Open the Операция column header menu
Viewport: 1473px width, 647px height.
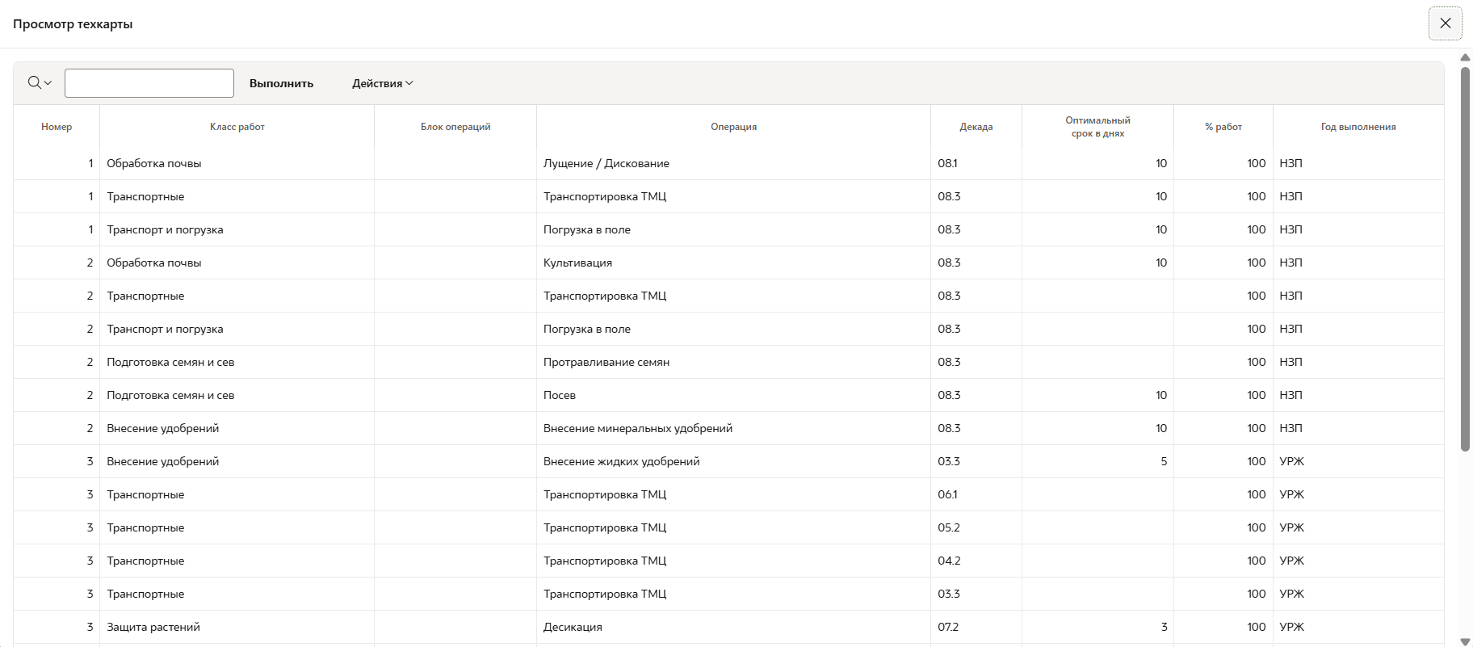(x=733, y=127)
